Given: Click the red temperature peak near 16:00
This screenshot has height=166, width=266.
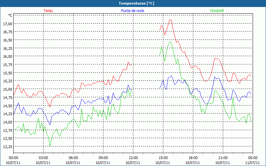Looking at the screenshot, I should pyautogui.click(x=170, y=20).
